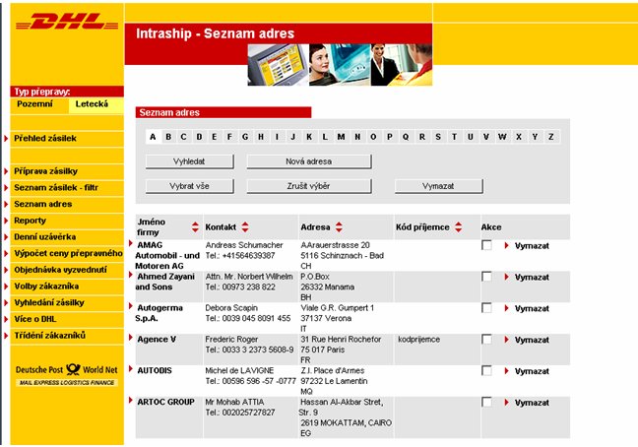Click Vymazat link in Agence V row
Screen dimensions: 638x447
point(532,340)
